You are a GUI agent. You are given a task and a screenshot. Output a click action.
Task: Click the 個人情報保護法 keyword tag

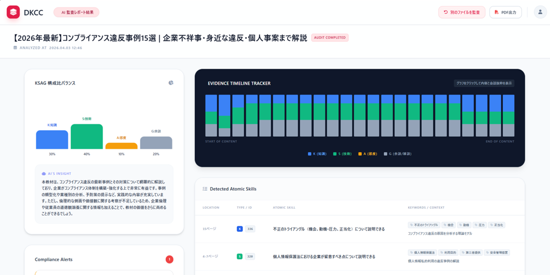pyautogui.click(x=422, y=252)
